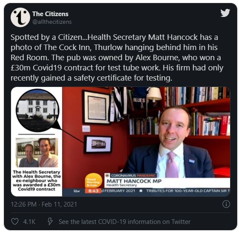Open The Citizens account name

(50, 14)
